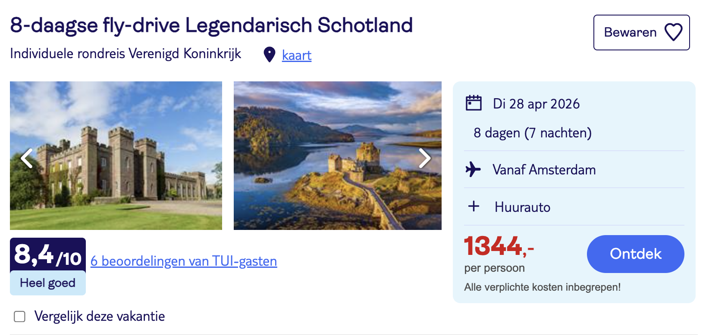Tick the 'Vergelijk deze vakantie' checkbox
The height and width of the screenshot is (335, 709).
19,316
